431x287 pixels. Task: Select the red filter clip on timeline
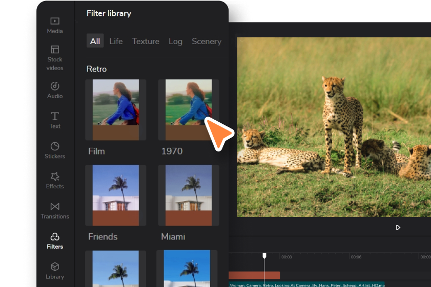[x=254, y=275]
